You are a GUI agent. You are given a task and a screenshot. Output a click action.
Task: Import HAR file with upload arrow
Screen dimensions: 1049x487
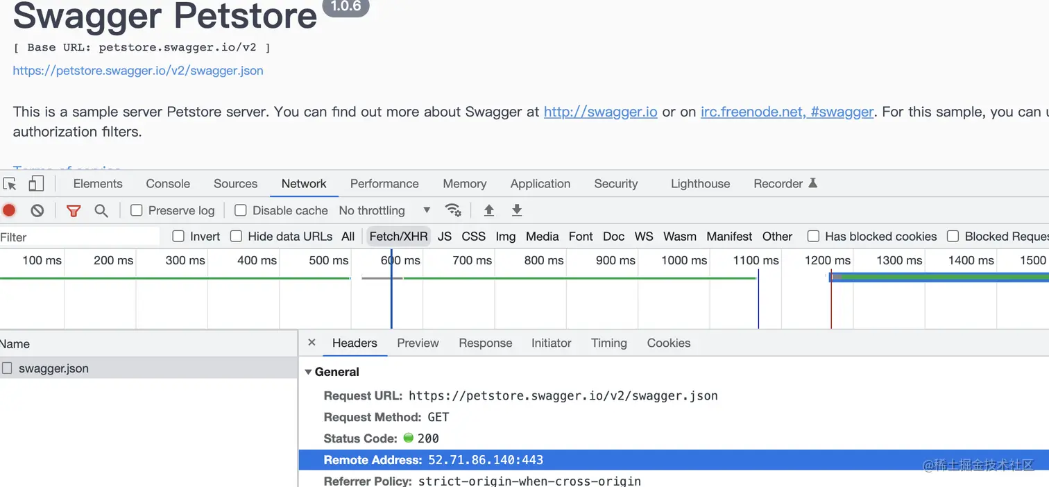[x=489, y=210]
